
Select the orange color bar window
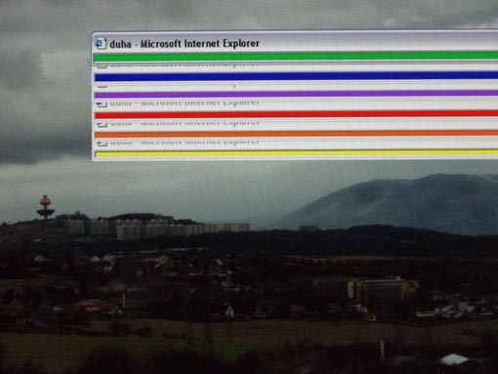pos(296,134)
